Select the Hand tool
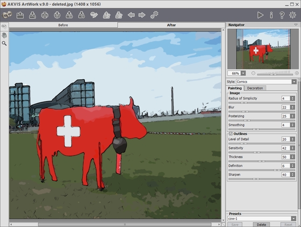This screenshot has width=301, height=227. click(4, 35)
